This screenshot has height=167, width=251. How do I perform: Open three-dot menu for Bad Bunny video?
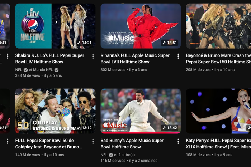[178, 141]
